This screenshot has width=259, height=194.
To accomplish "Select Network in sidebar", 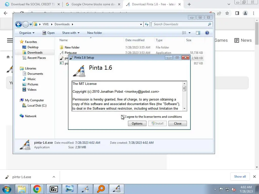I will point(31,116).
